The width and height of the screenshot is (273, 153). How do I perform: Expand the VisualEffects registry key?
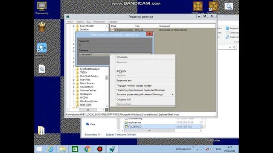(x=74, y=87)
